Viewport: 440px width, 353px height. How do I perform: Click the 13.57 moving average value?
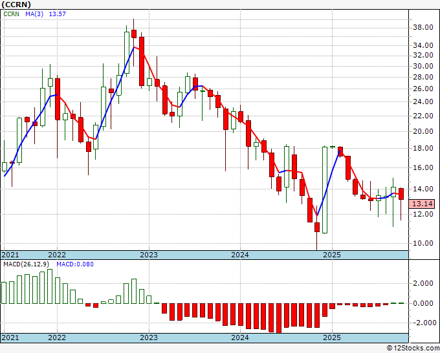pos(57,14)
